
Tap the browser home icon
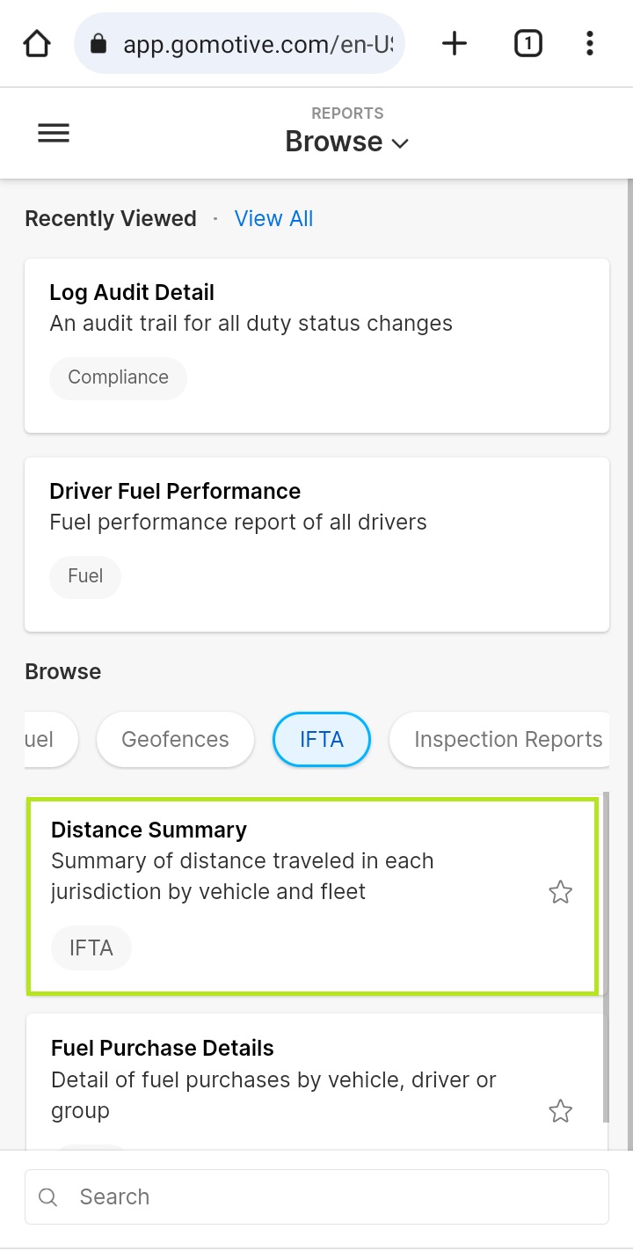point(37,43)
